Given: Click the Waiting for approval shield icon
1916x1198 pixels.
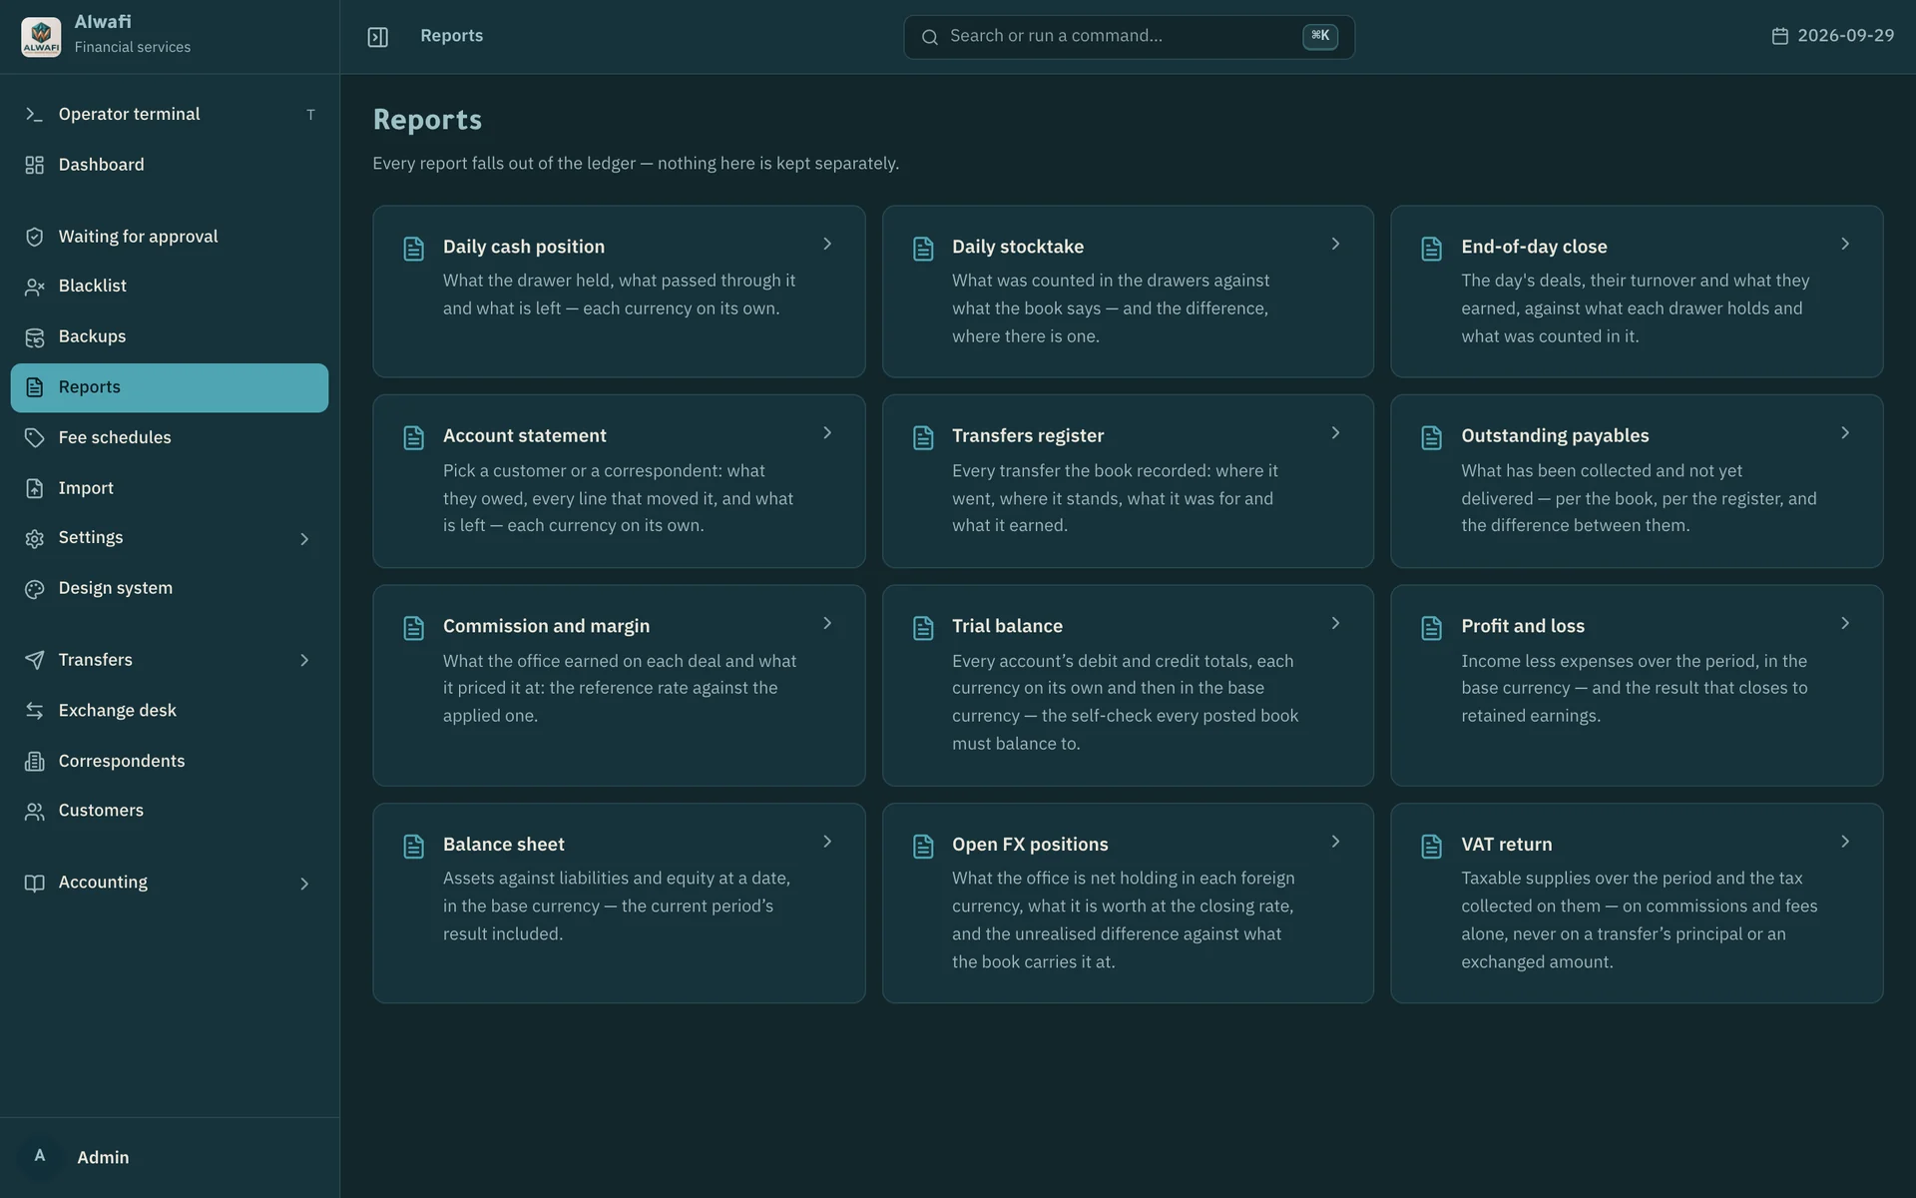Looking at the screenshot, I should (35, 237).
